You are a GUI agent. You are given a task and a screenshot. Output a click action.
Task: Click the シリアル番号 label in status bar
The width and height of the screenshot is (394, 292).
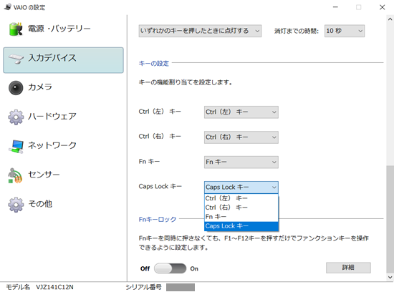143,287
